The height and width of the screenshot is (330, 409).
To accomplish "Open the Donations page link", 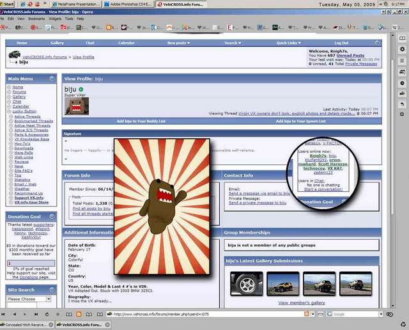I will click(x=28, y=278).
